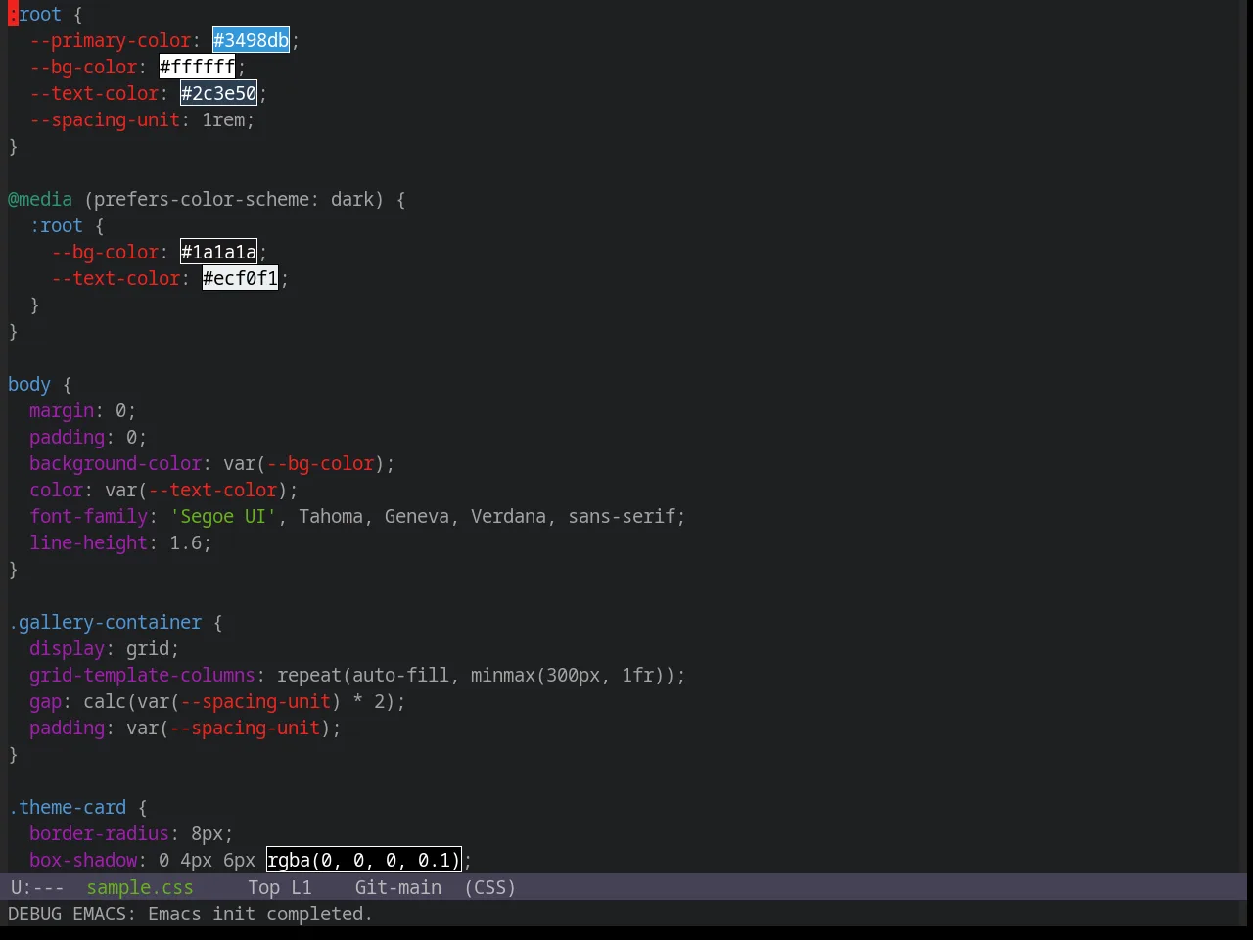This screenshot has height=940, width=1253.
Task: Click the #1a1a1a dark background color value
Action: coord(219,252)
